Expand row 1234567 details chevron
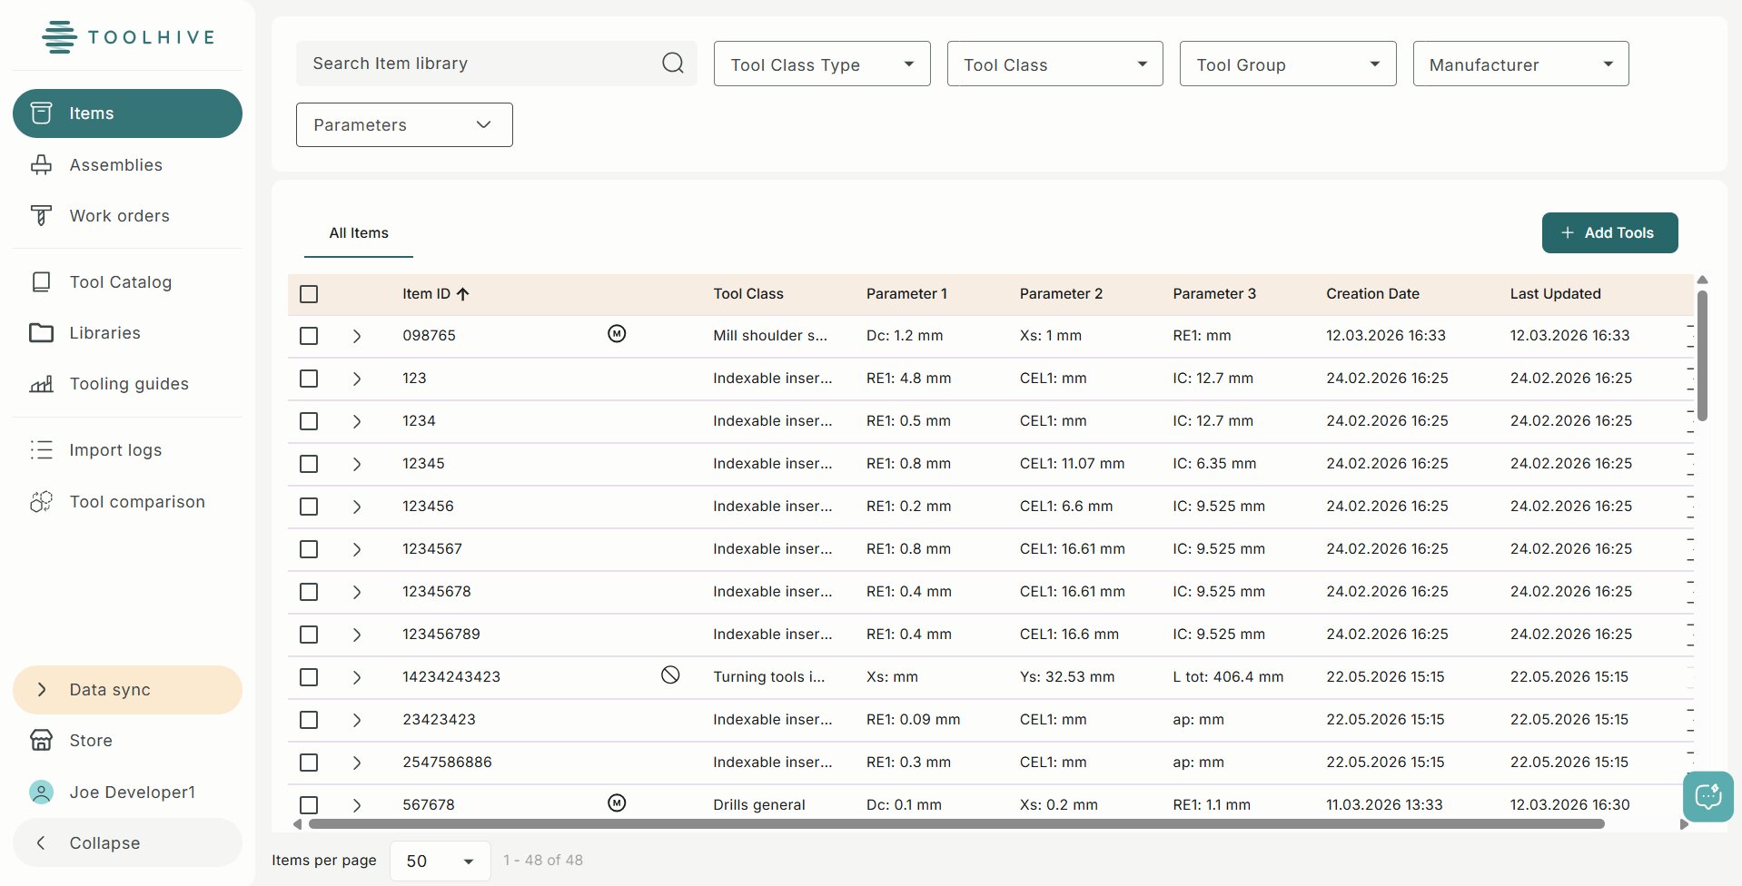Image resolution: width=1742 pixels, height=886 pixels. (357, 549)
